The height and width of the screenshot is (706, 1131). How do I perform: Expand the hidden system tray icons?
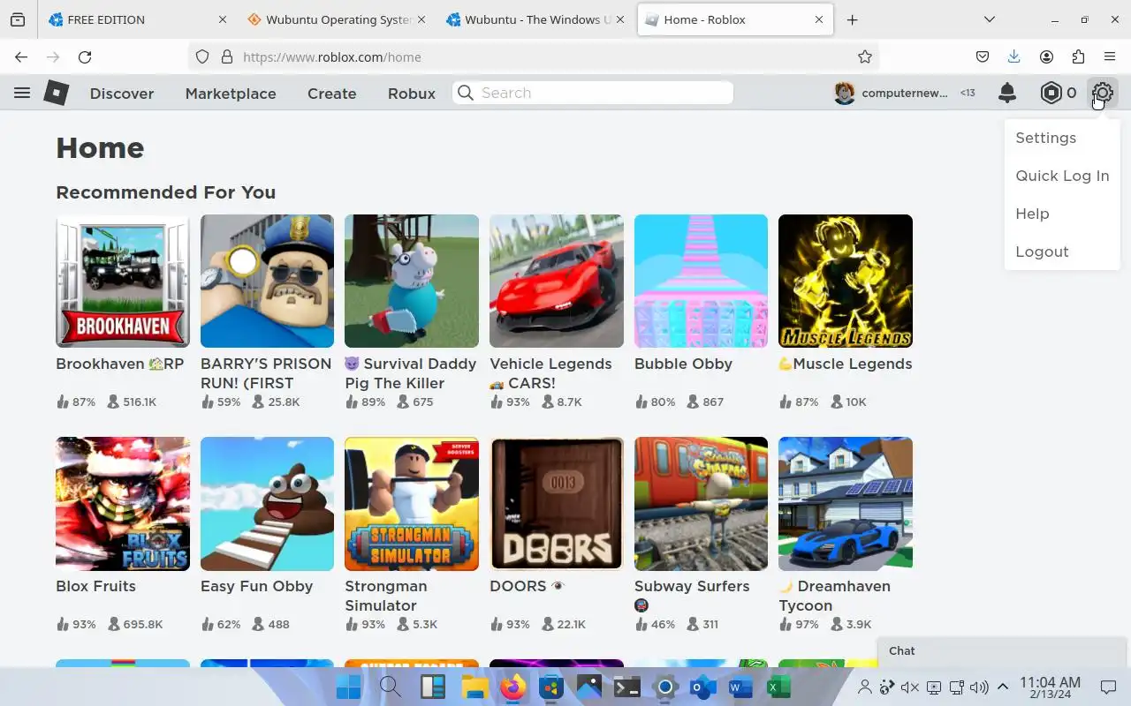[1003, 687]
